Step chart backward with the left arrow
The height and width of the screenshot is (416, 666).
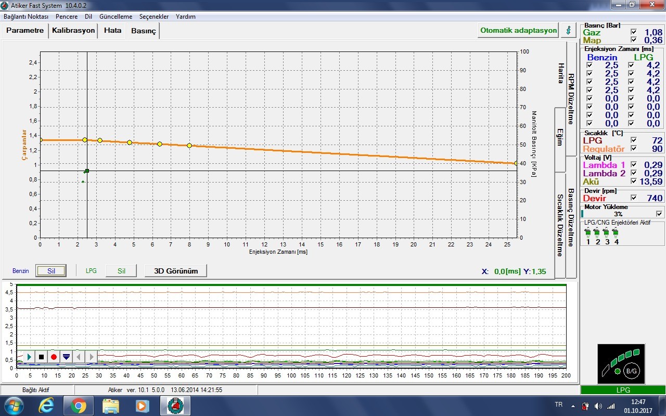tap(79, 357)
